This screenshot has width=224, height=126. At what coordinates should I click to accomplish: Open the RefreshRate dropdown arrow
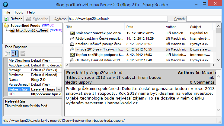pos(59,89)
